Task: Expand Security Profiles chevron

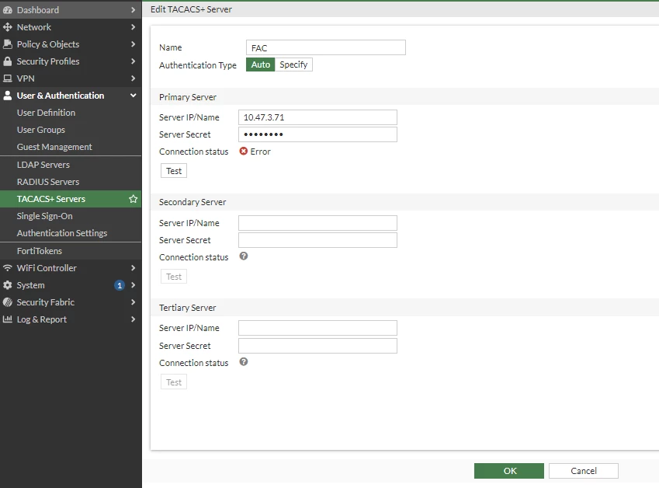Action: (133, 61)
